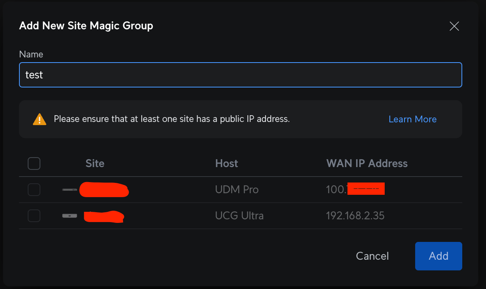The image size is (486, 289).
Task: Click the WAN IP Address column header
Action: (367, 163)
